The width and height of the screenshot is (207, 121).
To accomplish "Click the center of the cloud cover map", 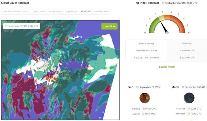I will [x=60, y=70].
